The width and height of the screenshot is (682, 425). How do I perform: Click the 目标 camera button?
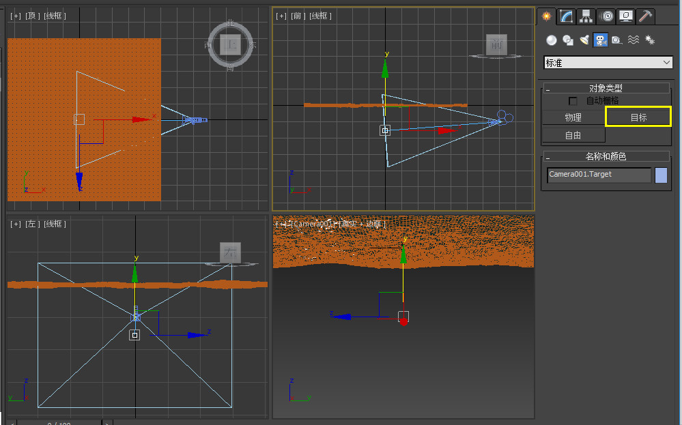coord(638,117)
